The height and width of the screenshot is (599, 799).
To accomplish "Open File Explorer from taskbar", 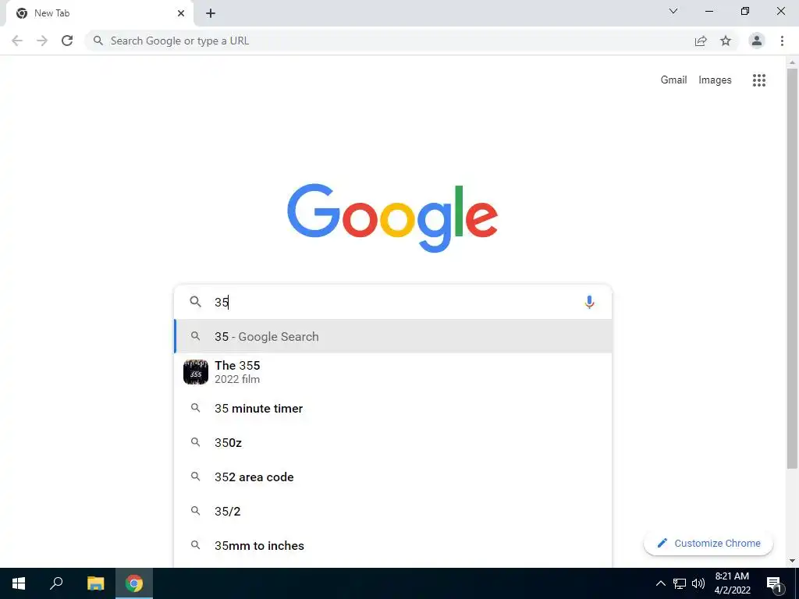I will [x=95, y=583].
